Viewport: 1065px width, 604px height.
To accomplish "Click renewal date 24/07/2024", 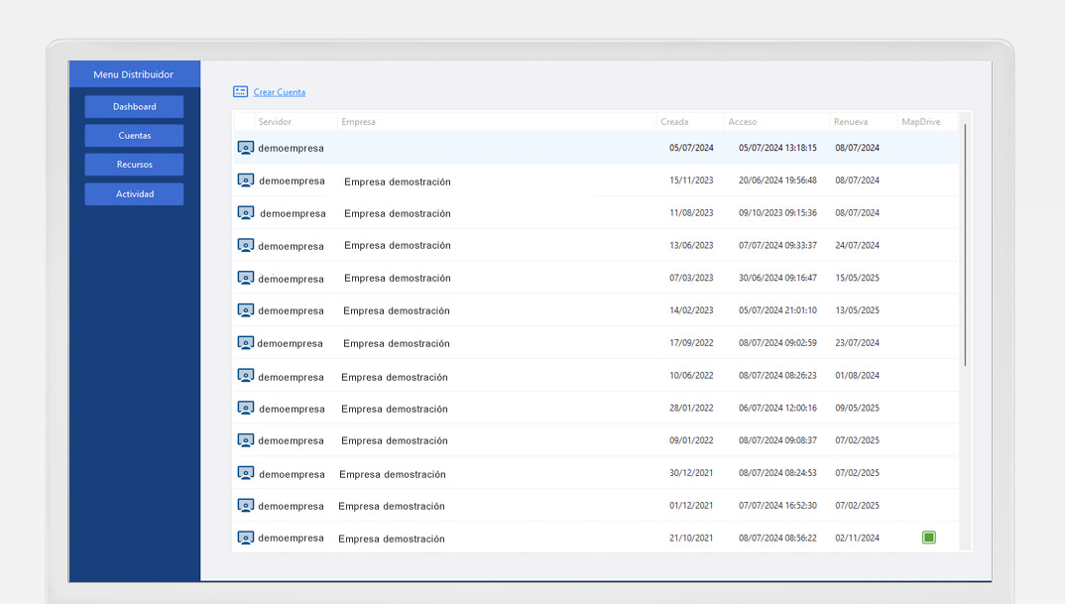I will 857,245.
